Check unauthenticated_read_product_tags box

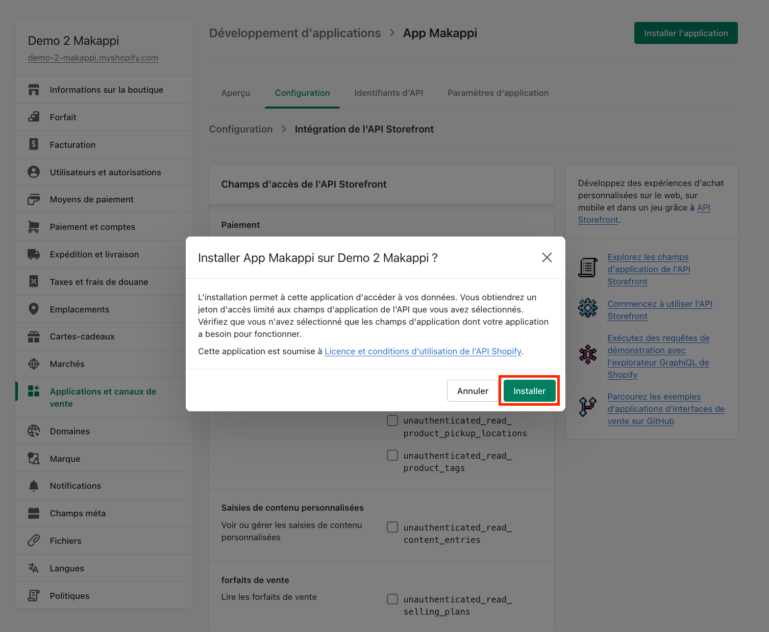[392, 455]
